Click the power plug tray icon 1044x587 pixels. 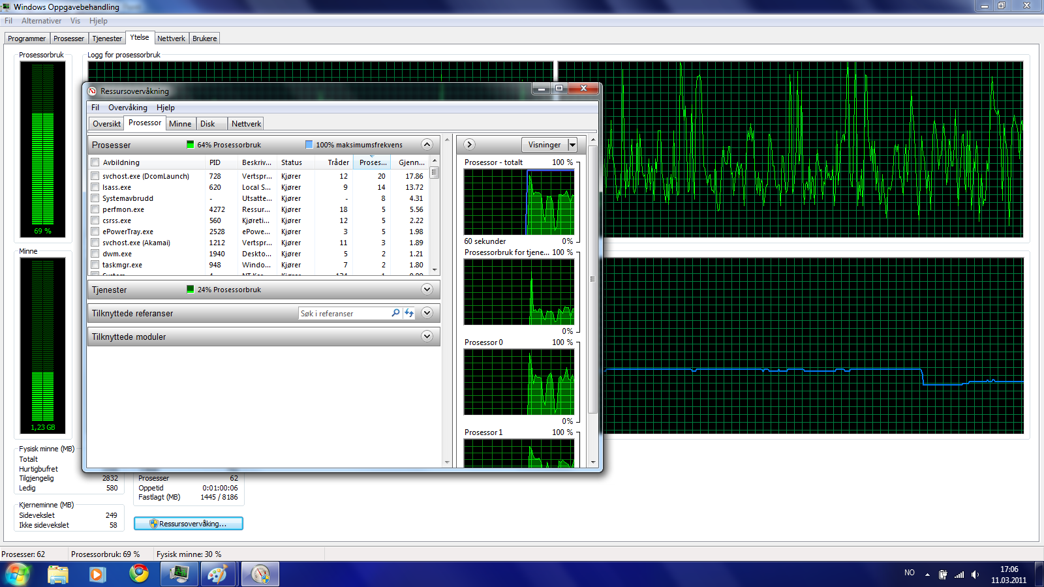click(943, 575)
